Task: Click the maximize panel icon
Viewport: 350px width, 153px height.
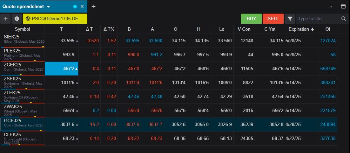Action: click(343, 6)
